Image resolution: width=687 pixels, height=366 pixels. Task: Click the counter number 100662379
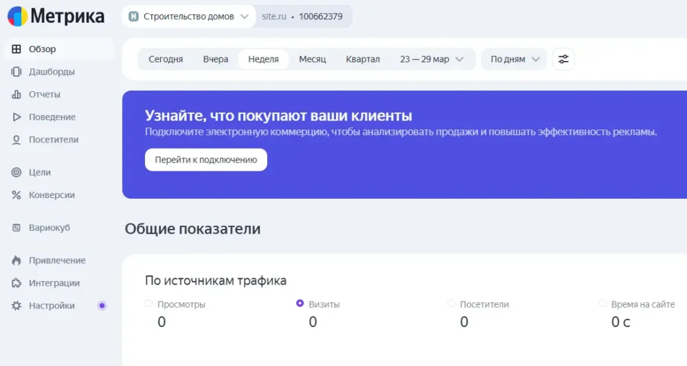(321, 16)
